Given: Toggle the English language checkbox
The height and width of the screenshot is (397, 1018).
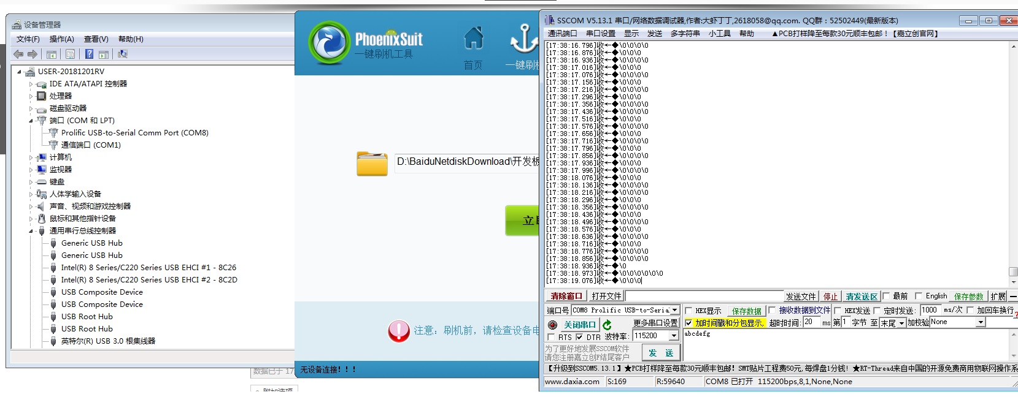Looking at the screenshot, I should 919,296.
